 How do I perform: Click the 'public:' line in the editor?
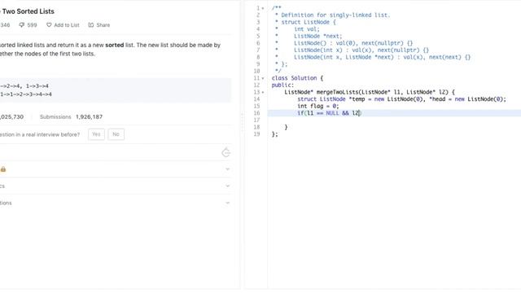pyautogui.click(x=282, y=85)
